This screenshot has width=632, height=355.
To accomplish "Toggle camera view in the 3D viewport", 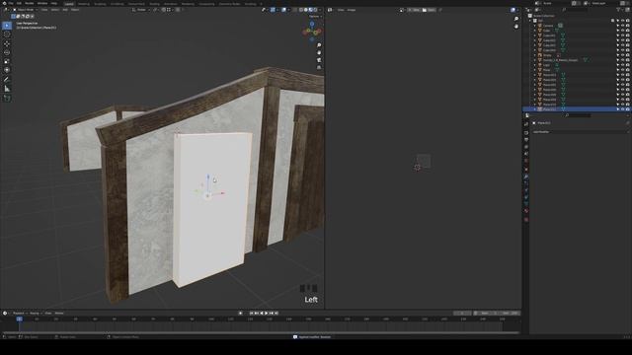I will (x=319, y=60).
